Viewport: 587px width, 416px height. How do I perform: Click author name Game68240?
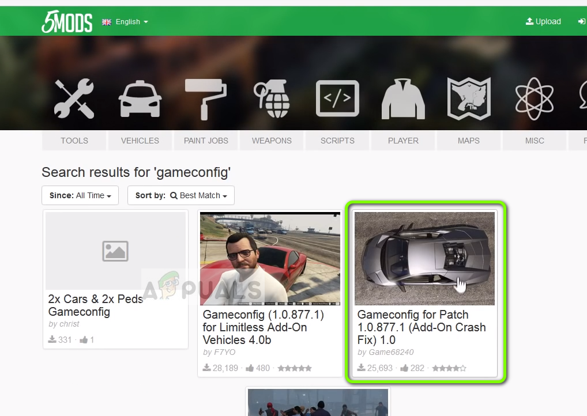point(391,352)
